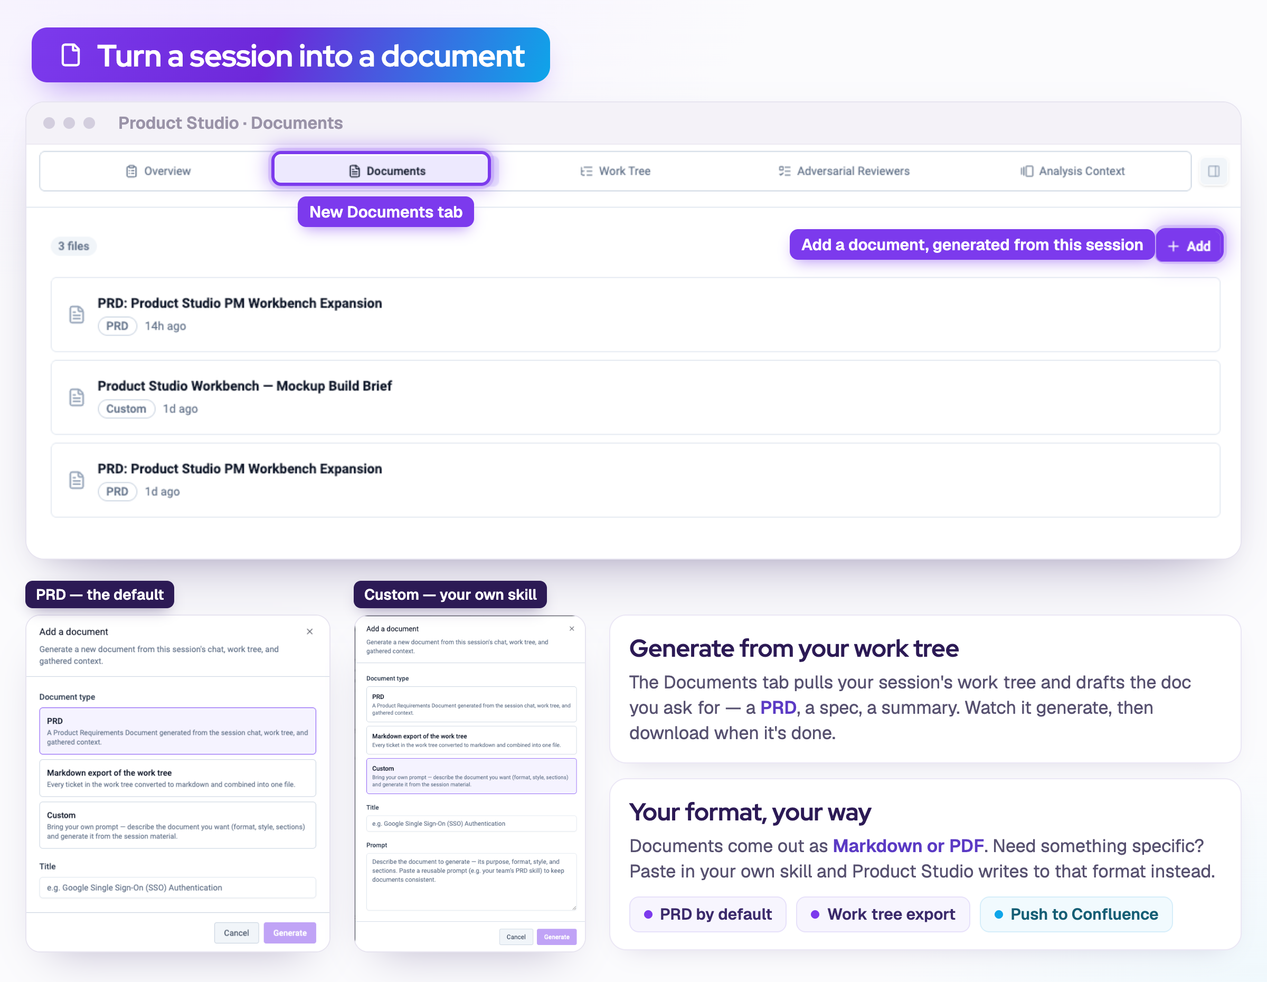Select Custom type in Custom skill dialog
Viewport: 1267px width, 982px height.
point(471,776)
